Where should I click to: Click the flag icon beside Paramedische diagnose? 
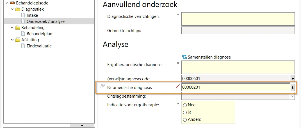pos(102,87)
